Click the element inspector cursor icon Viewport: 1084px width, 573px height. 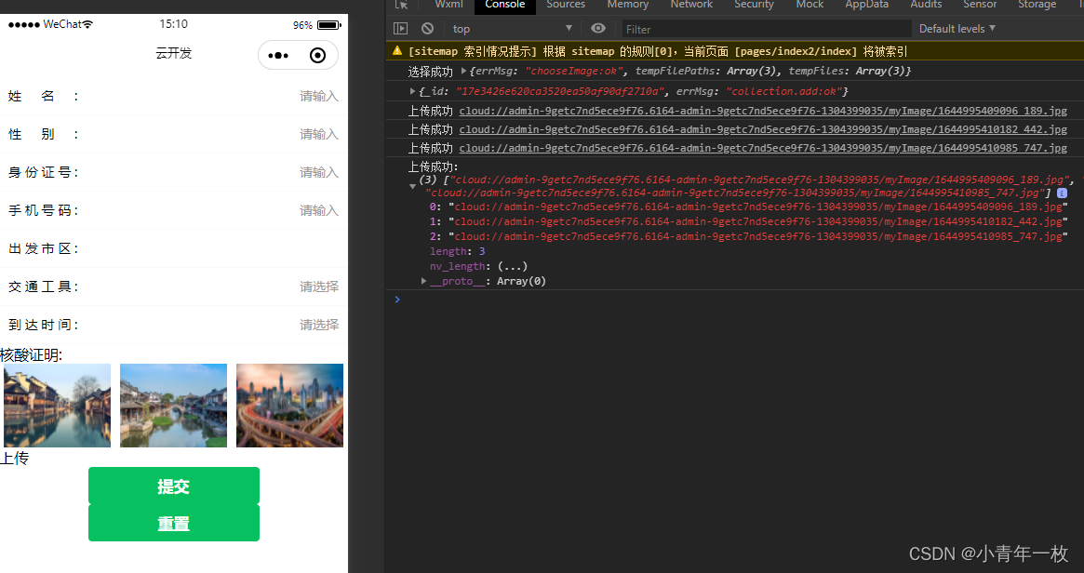[401, 5]
